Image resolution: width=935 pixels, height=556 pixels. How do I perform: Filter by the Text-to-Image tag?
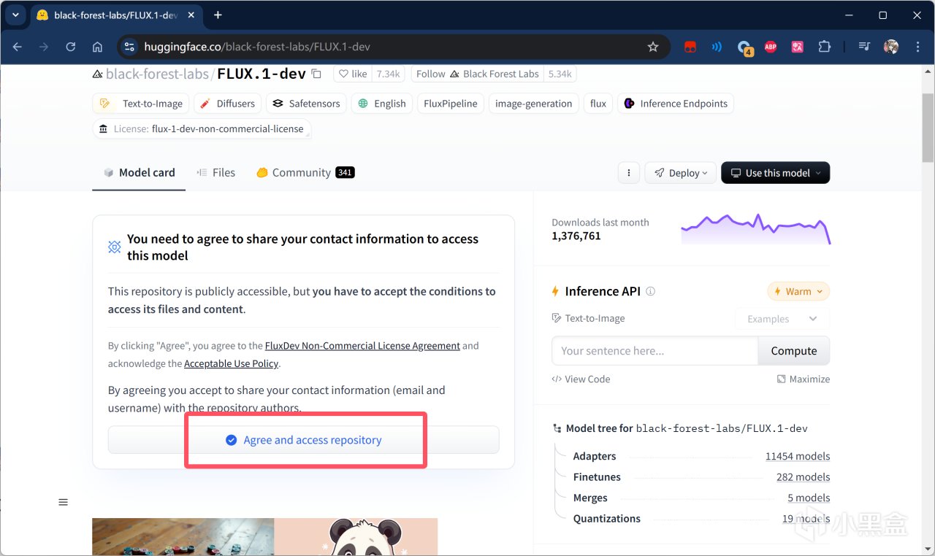(x=141, y=104)
